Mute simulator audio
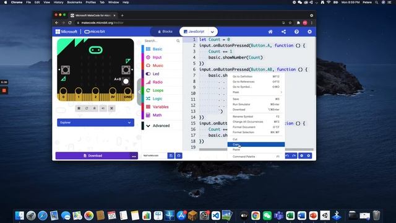The width and height of the screenshot is (396, 223). point(103,108)
